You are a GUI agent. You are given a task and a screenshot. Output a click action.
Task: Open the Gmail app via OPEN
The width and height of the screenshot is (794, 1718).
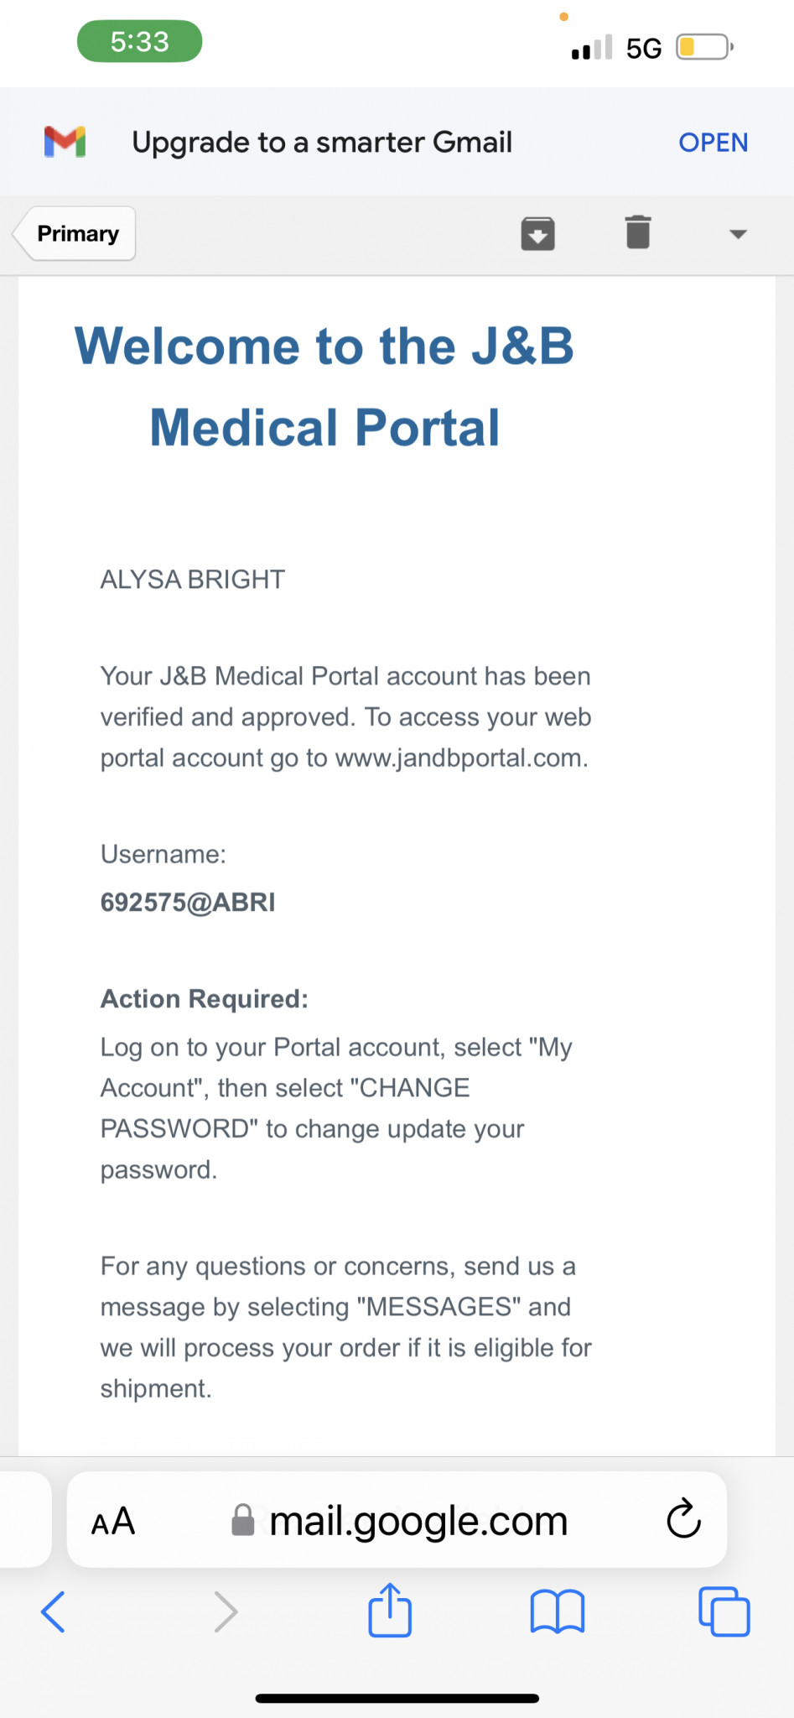713,143
